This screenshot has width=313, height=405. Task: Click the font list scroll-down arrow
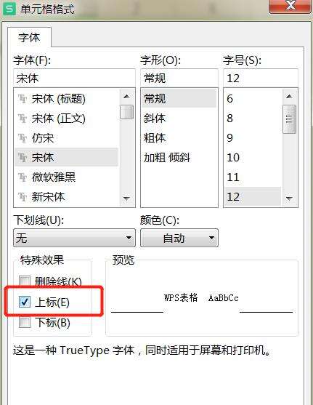coord(126,199)
